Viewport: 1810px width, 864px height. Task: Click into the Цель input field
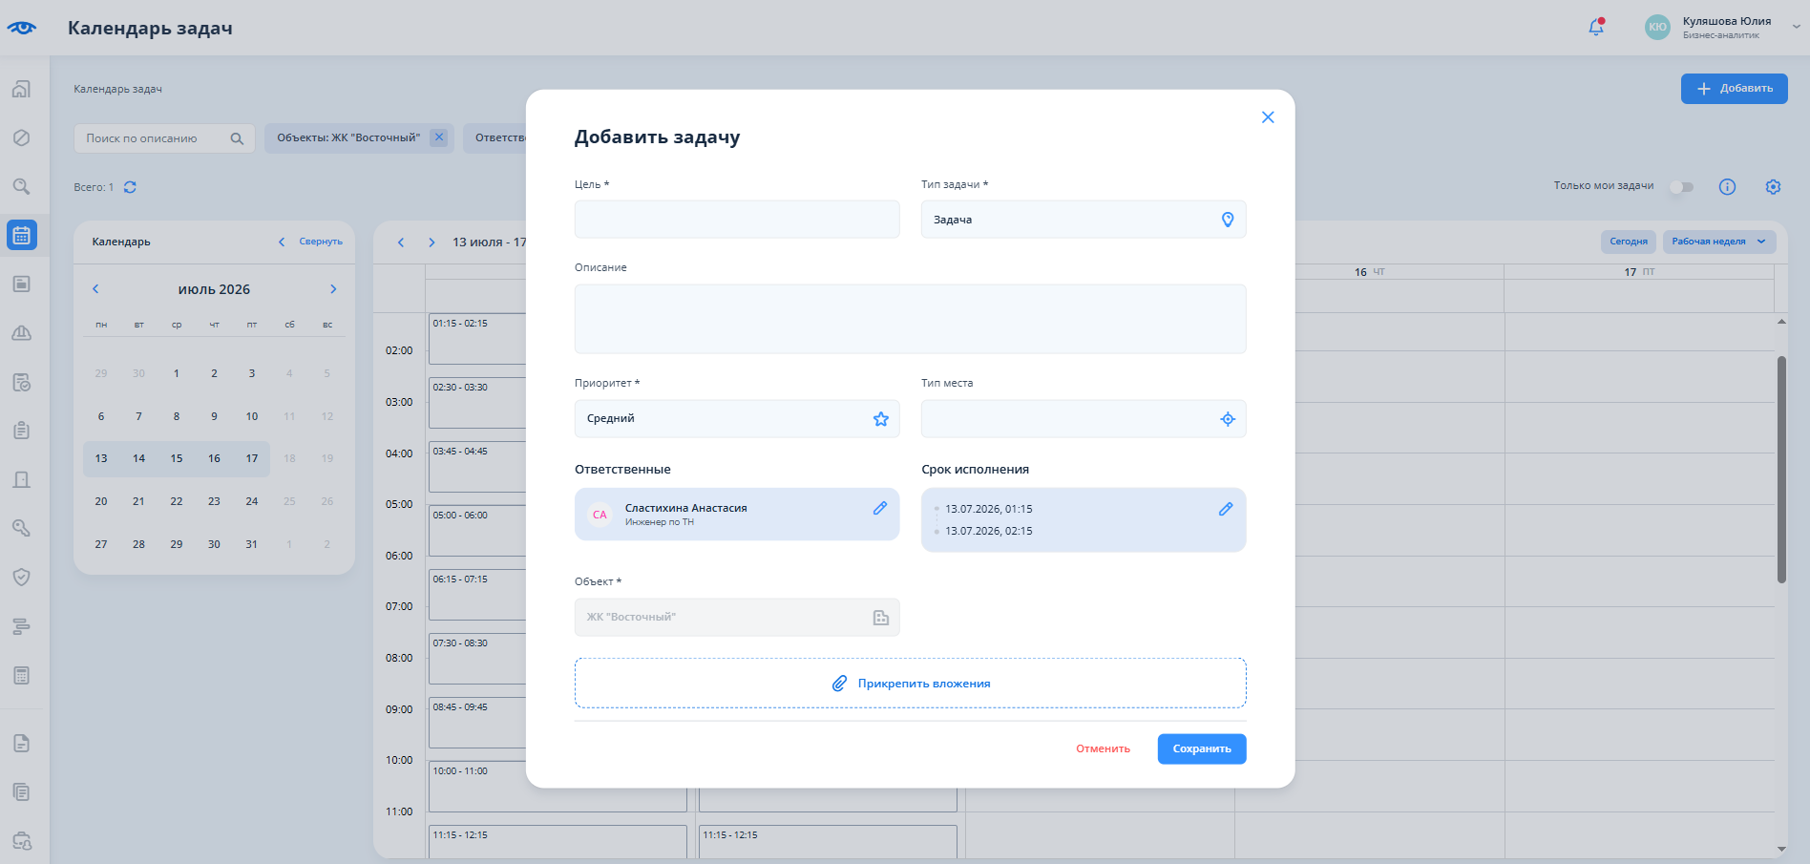click(737, 220)
